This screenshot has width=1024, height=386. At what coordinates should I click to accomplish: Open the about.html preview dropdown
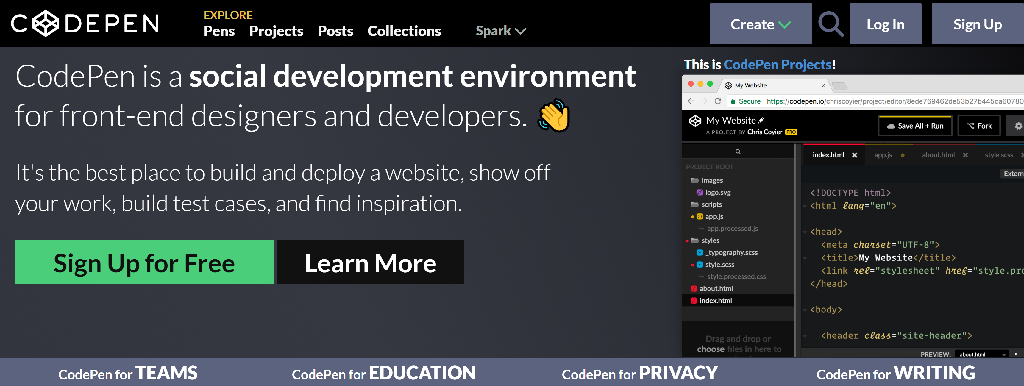[981, 354]
